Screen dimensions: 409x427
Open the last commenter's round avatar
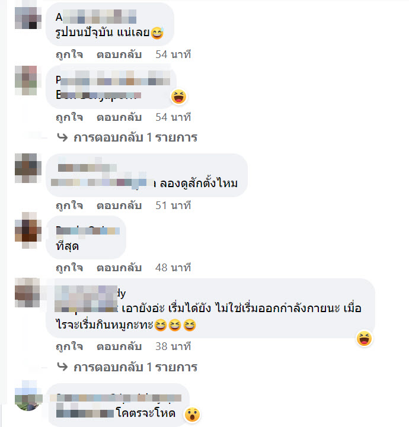[x=28, y=396]
